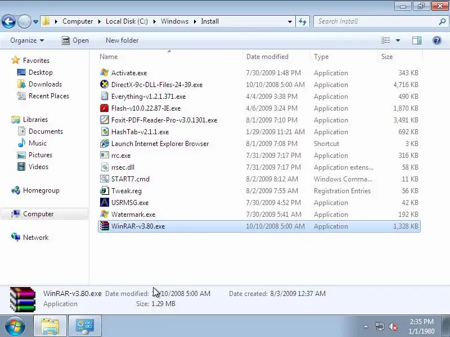Click the START7.cmd file icon
This screenshot has height=337, width=450.
105,179
